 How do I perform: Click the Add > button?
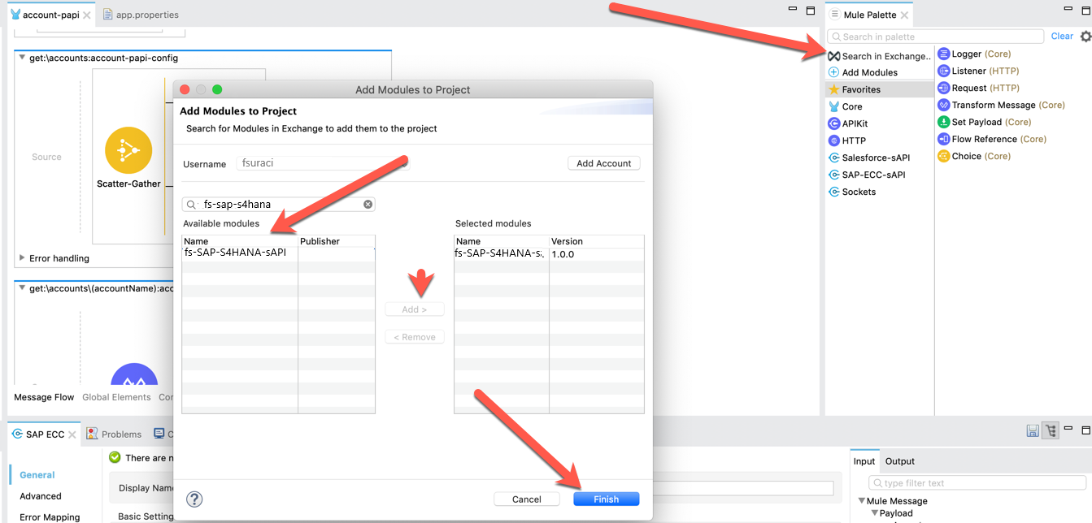415,309
